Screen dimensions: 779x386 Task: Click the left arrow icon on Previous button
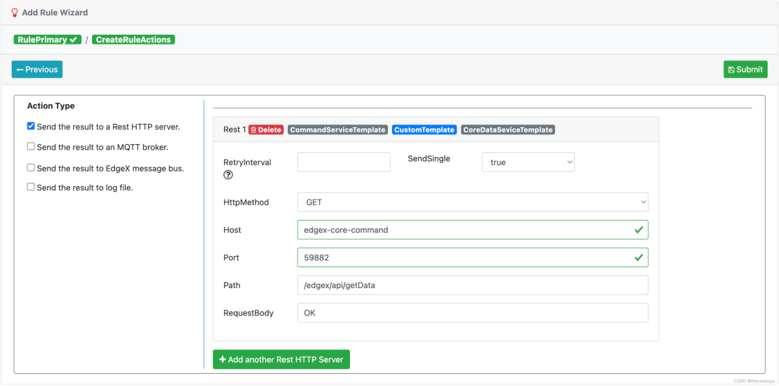click(20, 70)
